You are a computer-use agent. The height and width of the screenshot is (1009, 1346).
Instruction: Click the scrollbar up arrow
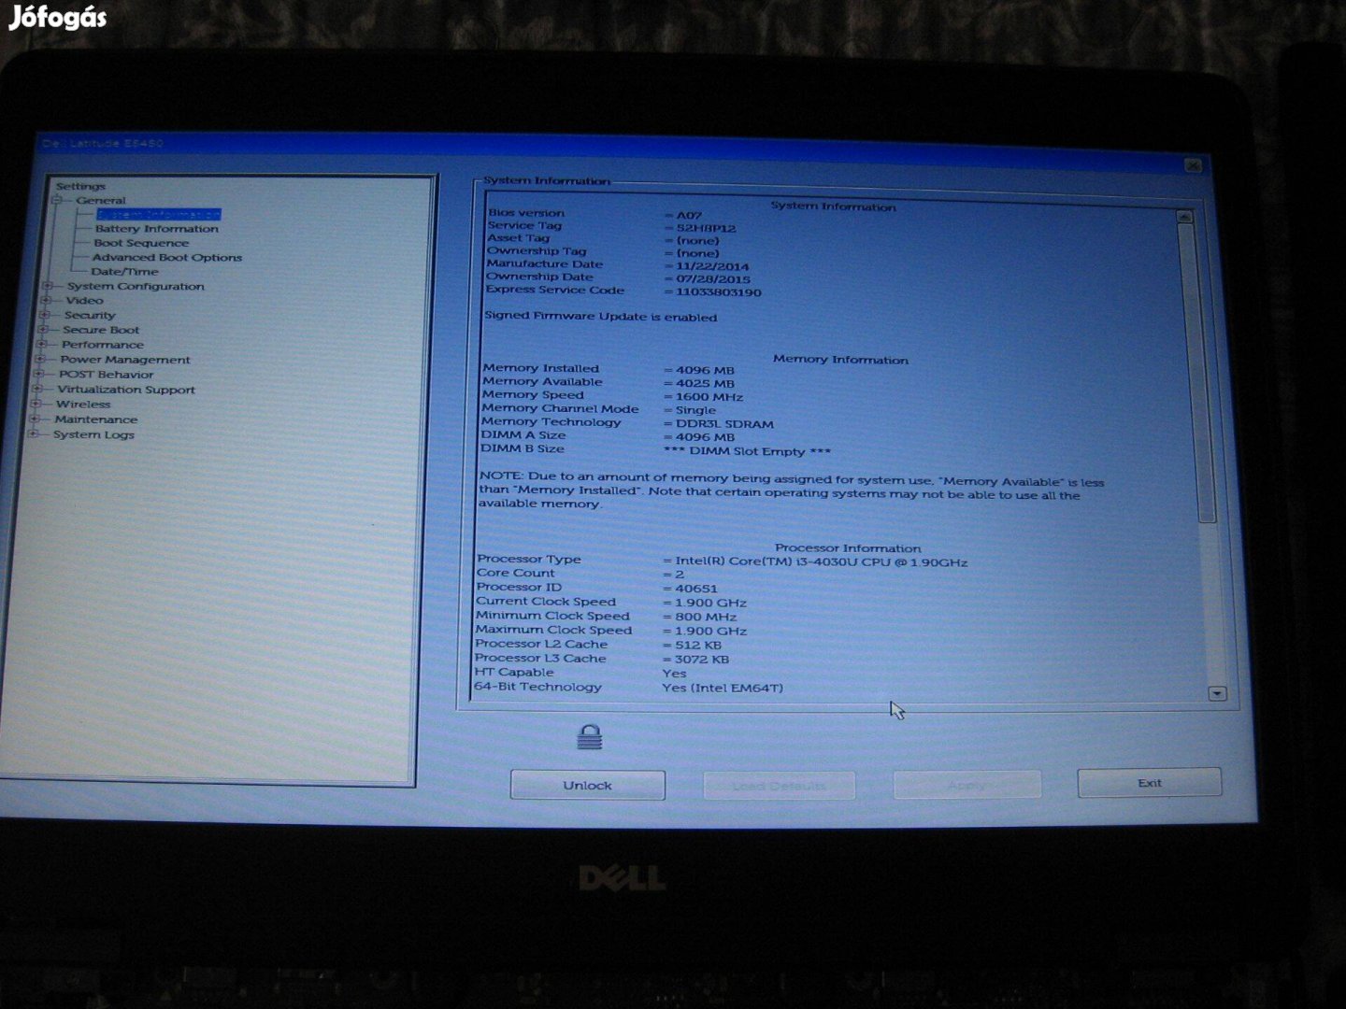(x=1185, y=217)
